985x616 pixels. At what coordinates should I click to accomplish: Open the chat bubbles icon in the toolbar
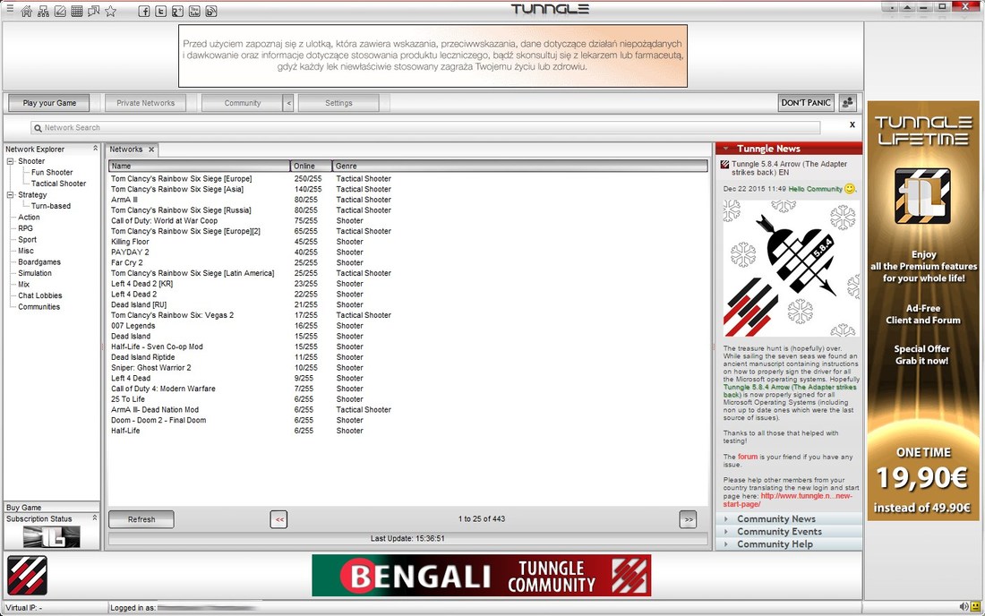pos(94,11)
